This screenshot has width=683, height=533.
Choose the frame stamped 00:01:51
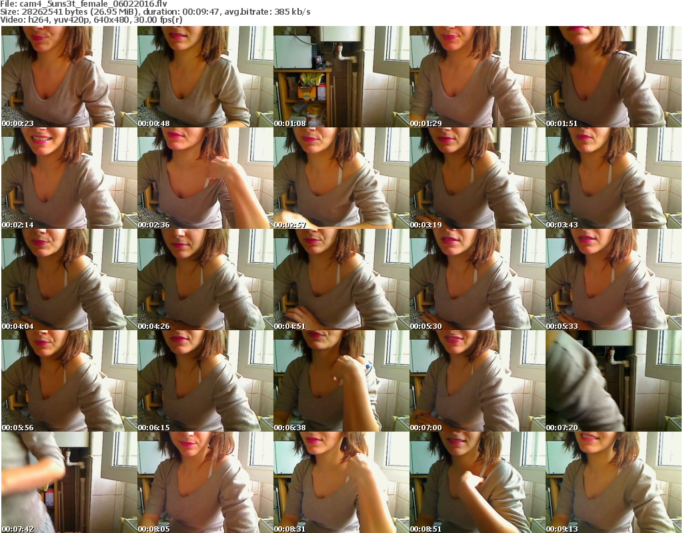(x=614, y=77)
